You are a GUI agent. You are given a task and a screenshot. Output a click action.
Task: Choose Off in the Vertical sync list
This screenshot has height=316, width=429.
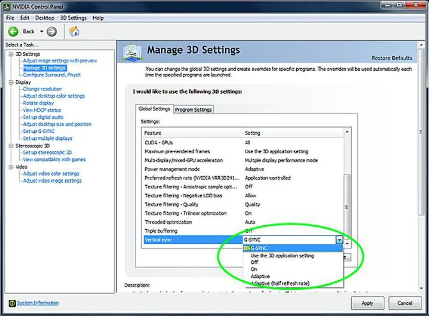293,262
